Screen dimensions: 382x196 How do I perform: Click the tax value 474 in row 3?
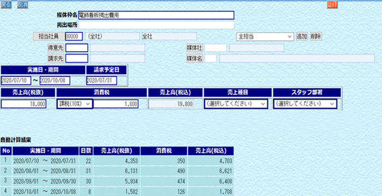pyautogui.click(x=181, y=181)
